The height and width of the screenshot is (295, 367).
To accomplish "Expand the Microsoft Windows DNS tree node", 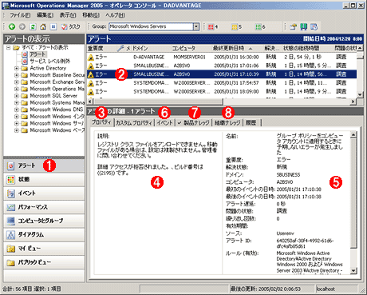I will coord(17,110).
